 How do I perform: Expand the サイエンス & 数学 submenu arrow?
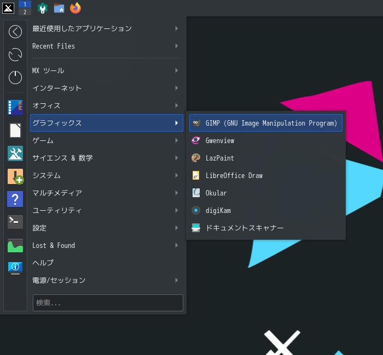pos(177,158)
